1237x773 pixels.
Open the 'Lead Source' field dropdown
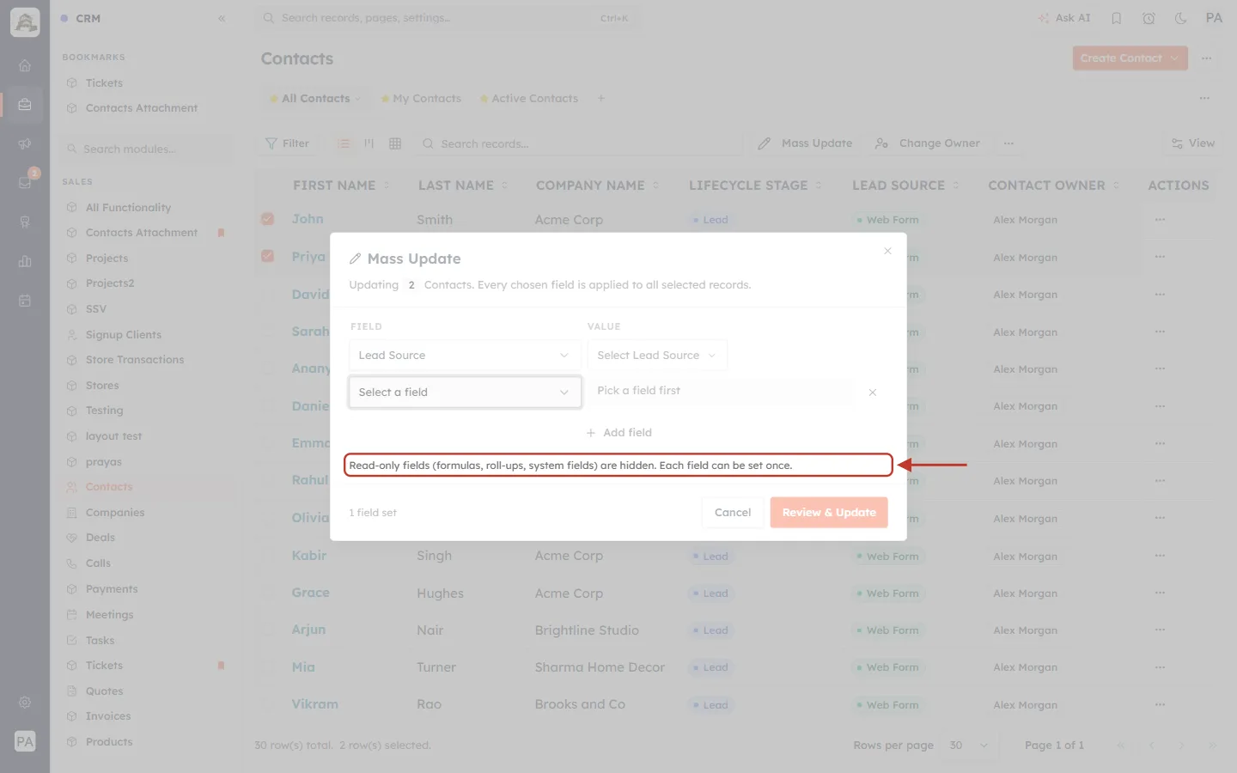pos(465,356)
